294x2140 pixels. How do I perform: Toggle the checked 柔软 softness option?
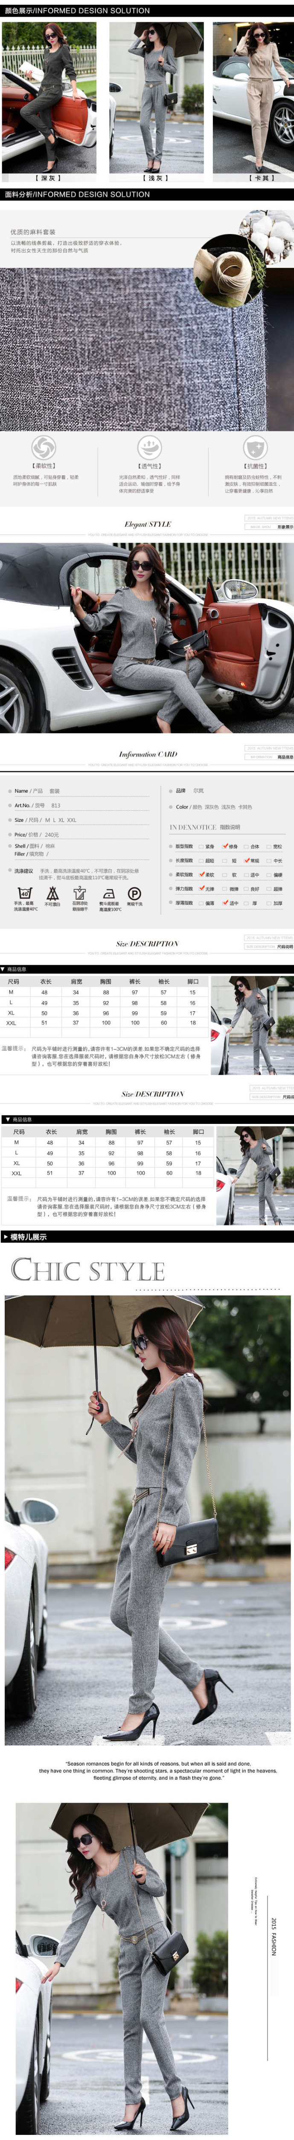206,875
